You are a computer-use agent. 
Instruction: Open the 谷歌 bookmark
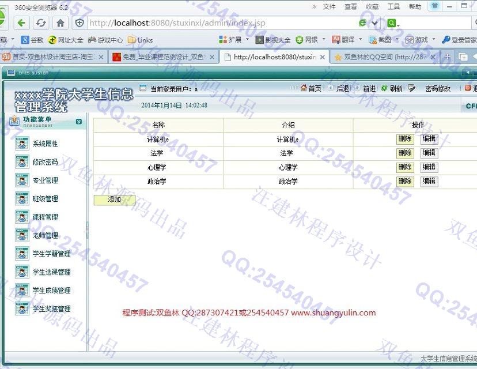[x=32, y=40]
